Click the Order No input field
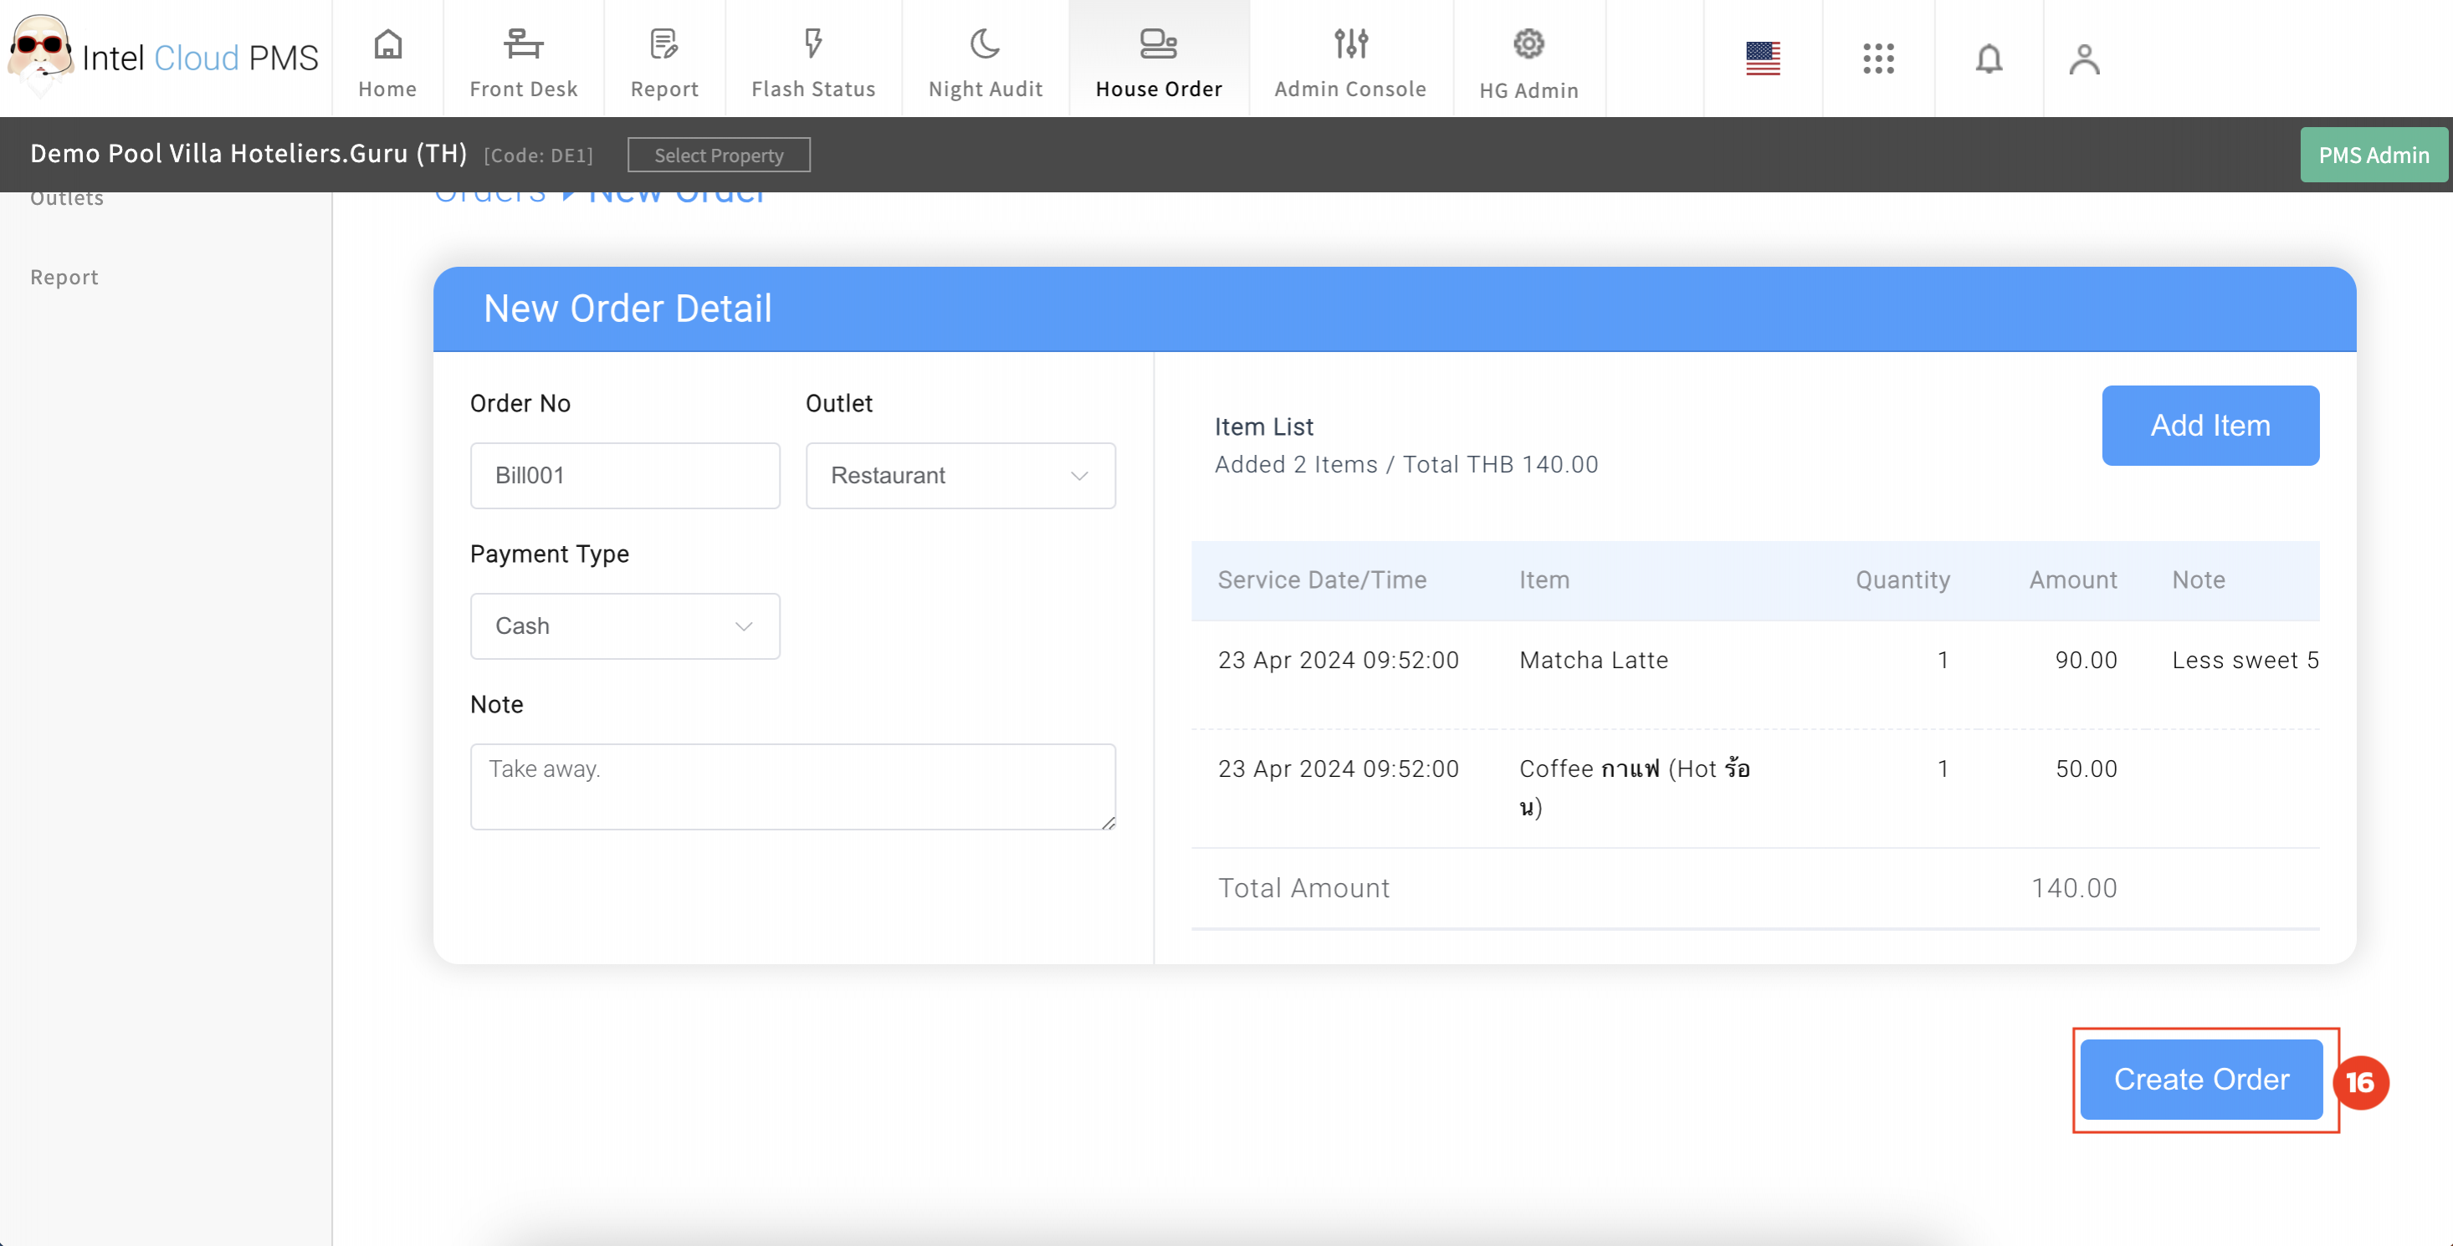Screen dimensions: 2453x1246 pyautogui.click(x=625, y=475)
